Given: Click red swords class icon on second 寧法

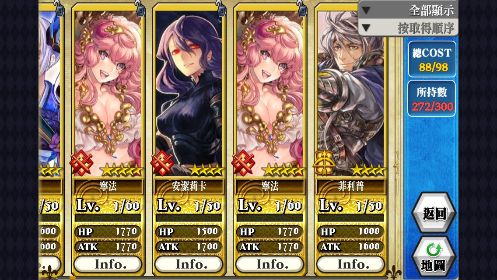Looking at the screenshot, I should [243, 163].
